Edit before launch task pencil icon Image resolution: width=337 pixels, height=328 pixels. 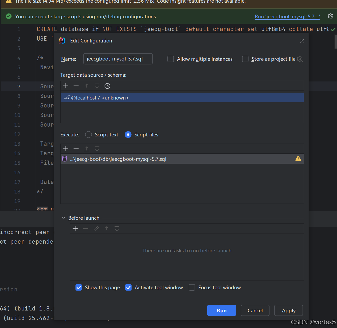click(x=96, y=229)
